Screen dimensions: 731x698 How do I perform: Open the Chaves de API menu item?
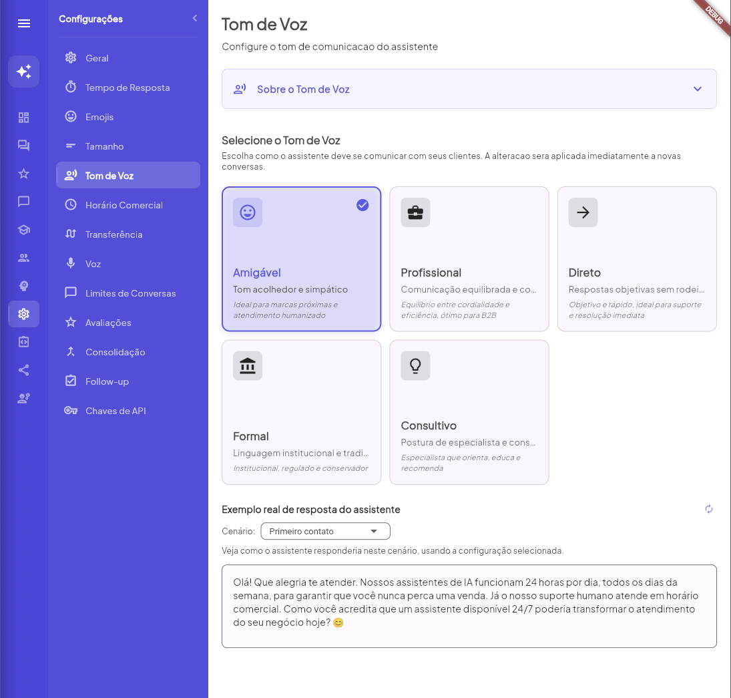coord(115,411)
